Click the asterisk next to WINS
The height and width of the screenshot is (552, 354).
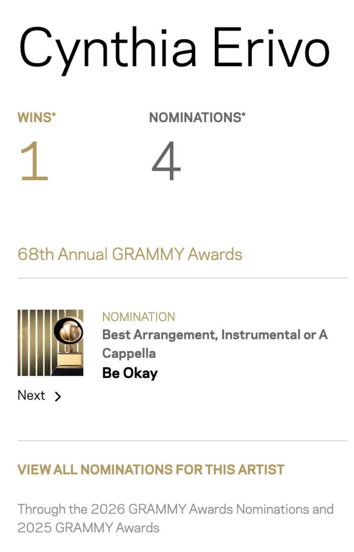[x=54, y=115]
